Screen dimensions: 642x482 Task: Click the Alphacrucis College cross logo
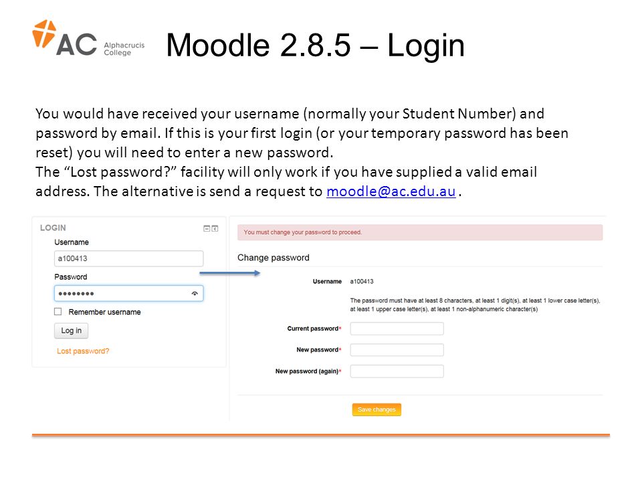pos(44,33)
